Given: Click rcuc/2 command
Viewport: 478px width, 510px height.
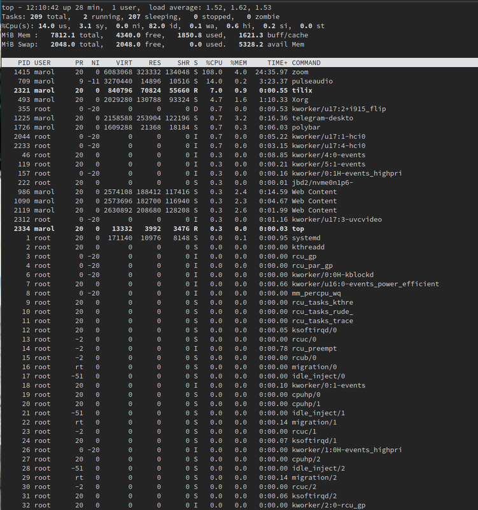Looking at the screenshot, I should click(x=304, y=486).
